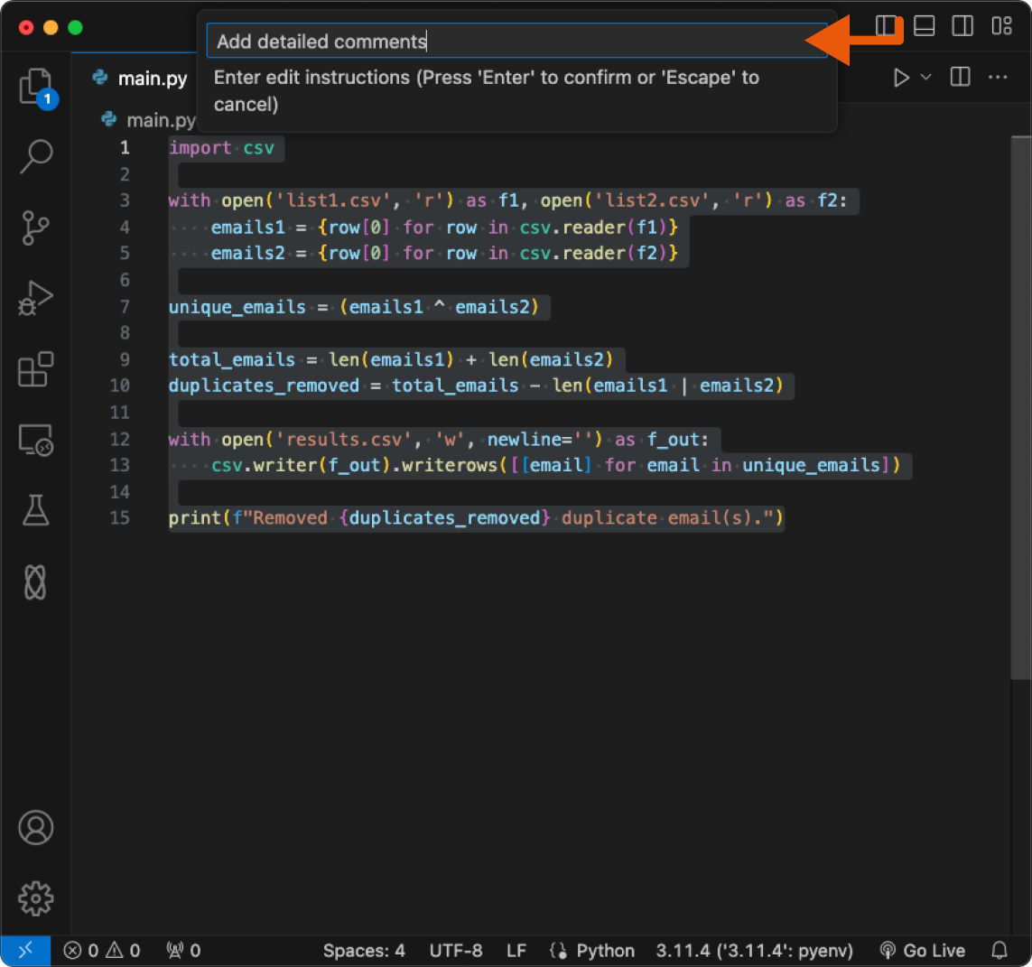Open More Actions ellipsis in editor toolbar

998,77
